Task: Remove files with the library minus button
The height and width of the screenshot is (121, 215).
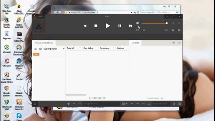Action: (x=74, y=104)
